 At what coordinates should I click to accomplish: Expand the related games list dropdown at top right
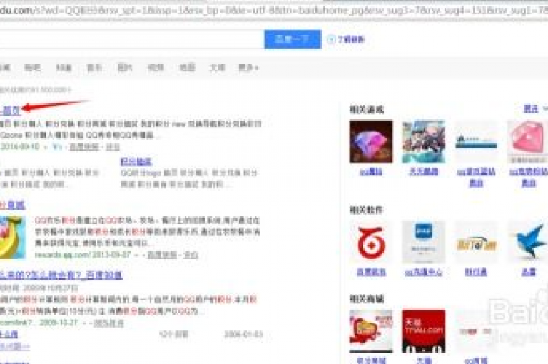click(535, 108)
